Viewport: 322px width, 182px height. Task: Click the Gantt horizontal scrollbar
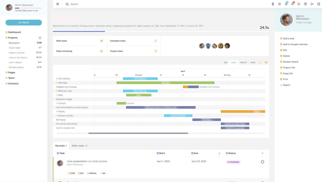click(x=138, y=133)
